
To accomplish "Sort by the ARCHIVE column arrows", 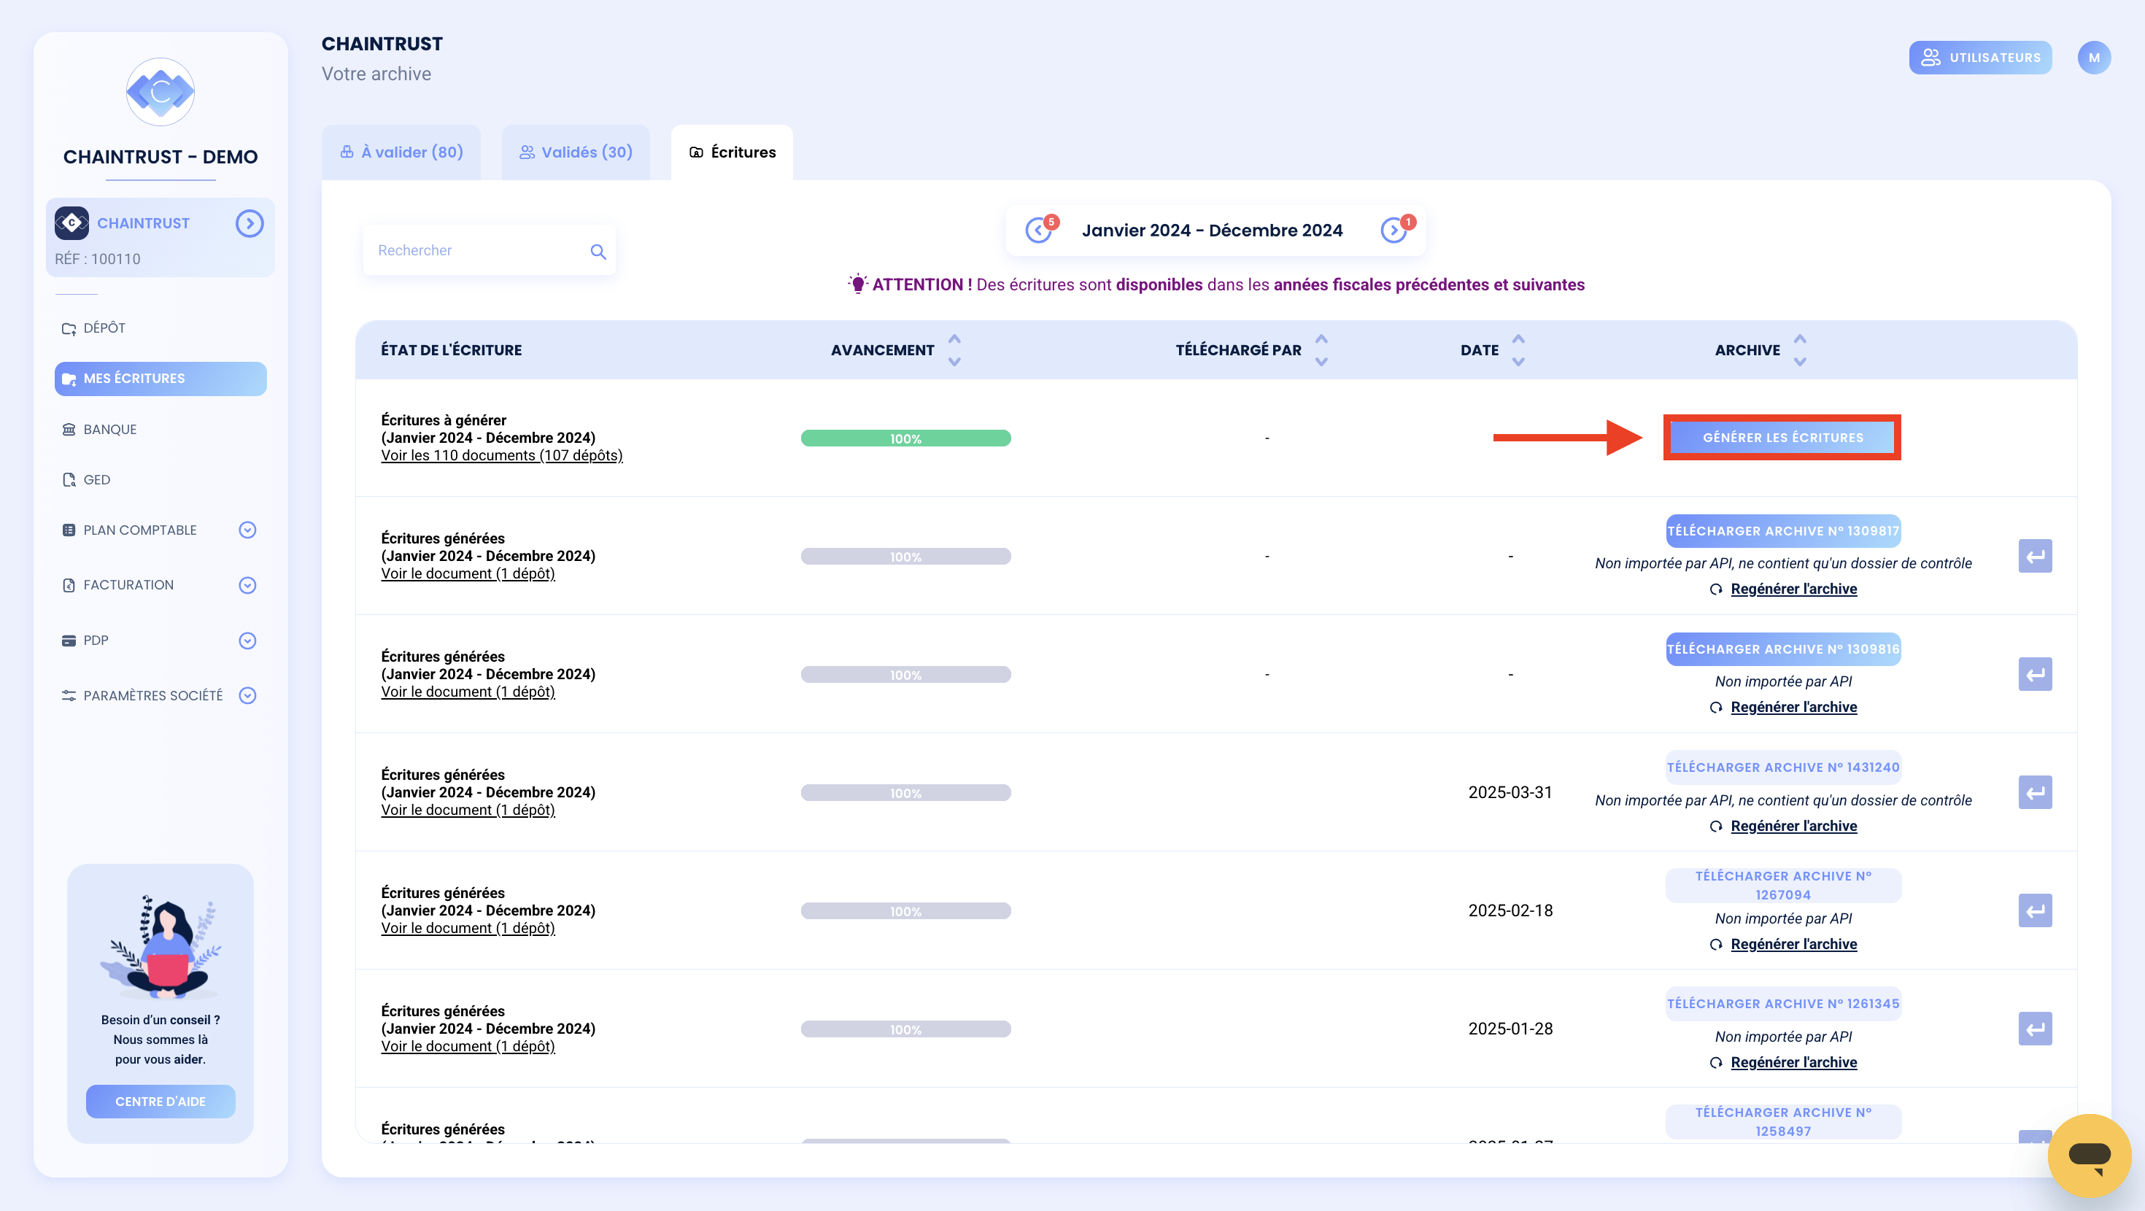I will tap(1799, 350).
